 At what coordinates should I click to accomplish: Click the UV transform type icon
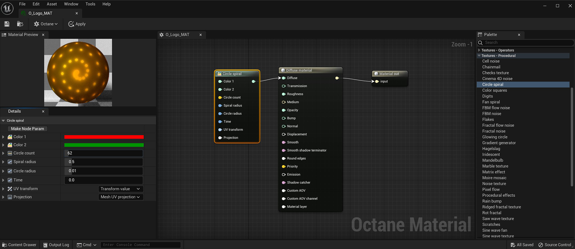click(x=10, y=189)
